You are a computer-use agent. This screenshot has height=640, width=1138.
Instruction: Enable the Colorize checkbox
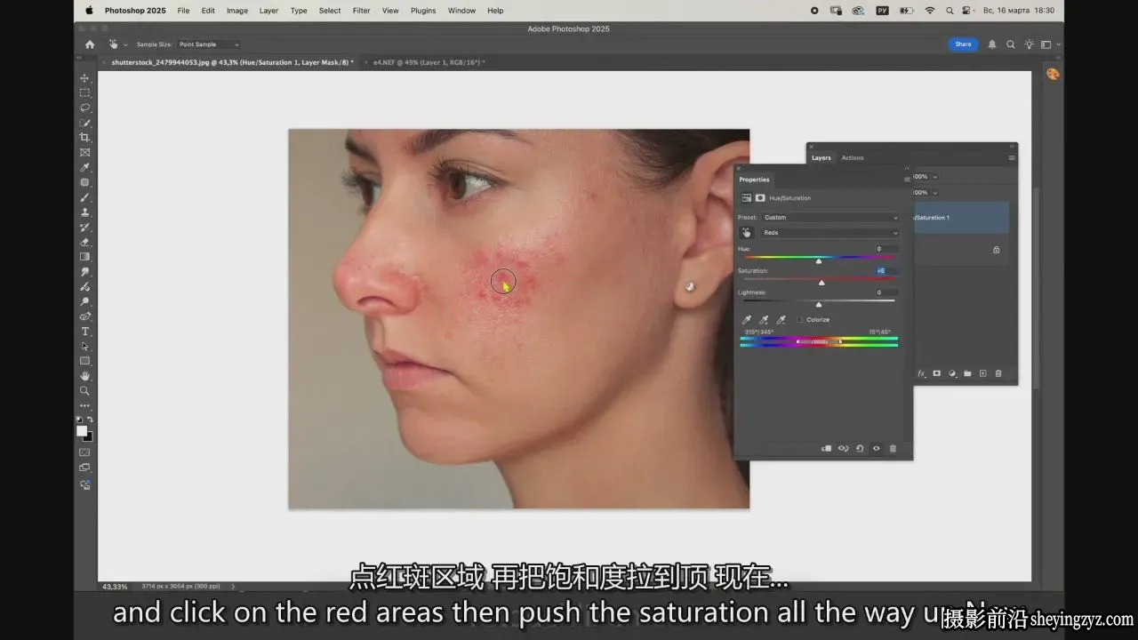click(800, 319)
